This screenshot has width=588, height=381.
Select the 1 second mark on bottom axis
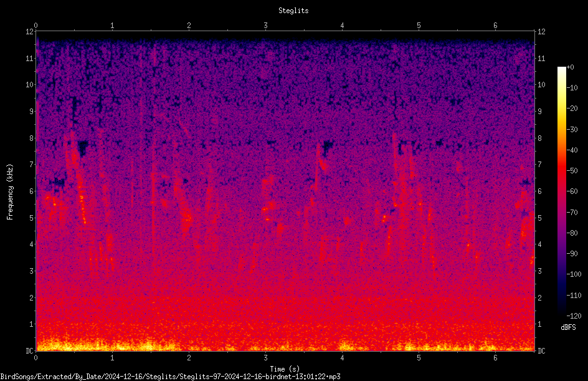(x=112, y=358)
